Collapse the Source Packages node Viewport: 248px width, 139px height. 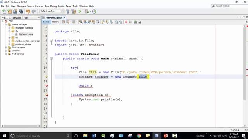(6, 25)
